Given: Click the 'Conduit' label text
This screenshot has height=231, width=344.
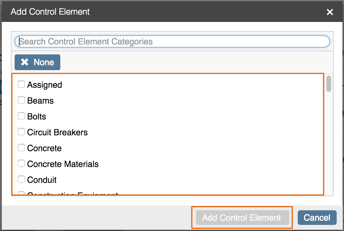Looking at the screenshot, I should (x=42, y=180).
